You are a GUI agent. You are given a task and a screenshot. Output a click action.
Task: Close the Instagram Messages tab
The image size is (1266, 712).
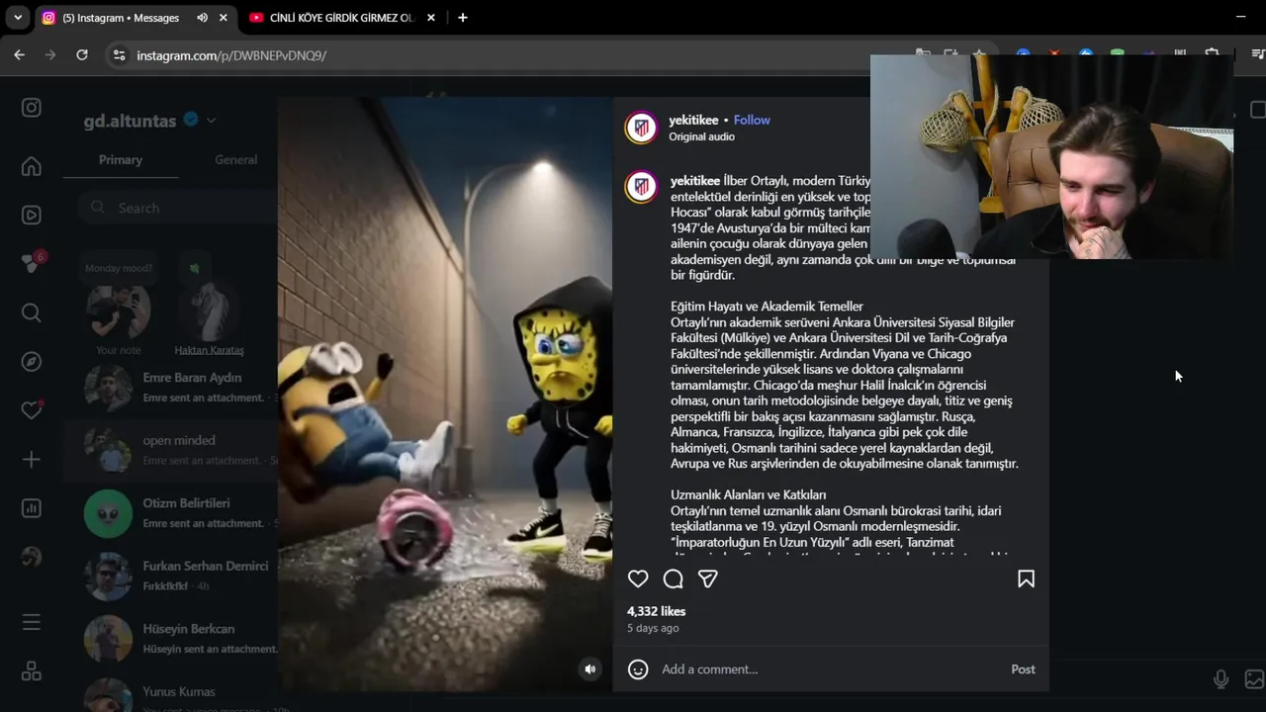[224, 18]
